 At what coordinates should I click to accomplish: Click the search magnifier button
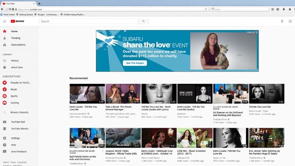coord(143,21)
